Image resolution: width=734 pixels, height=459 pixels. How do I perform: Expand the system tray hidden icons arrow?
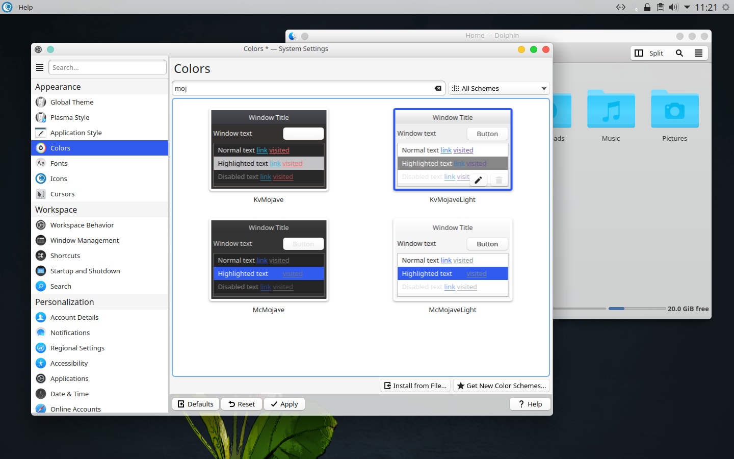coord(687,7)
